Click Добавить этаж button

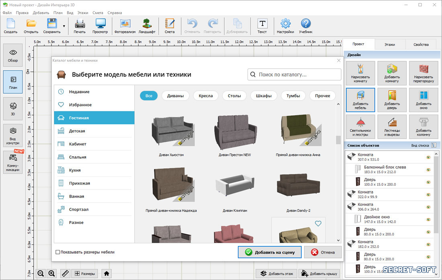click(x=276, y=274)
